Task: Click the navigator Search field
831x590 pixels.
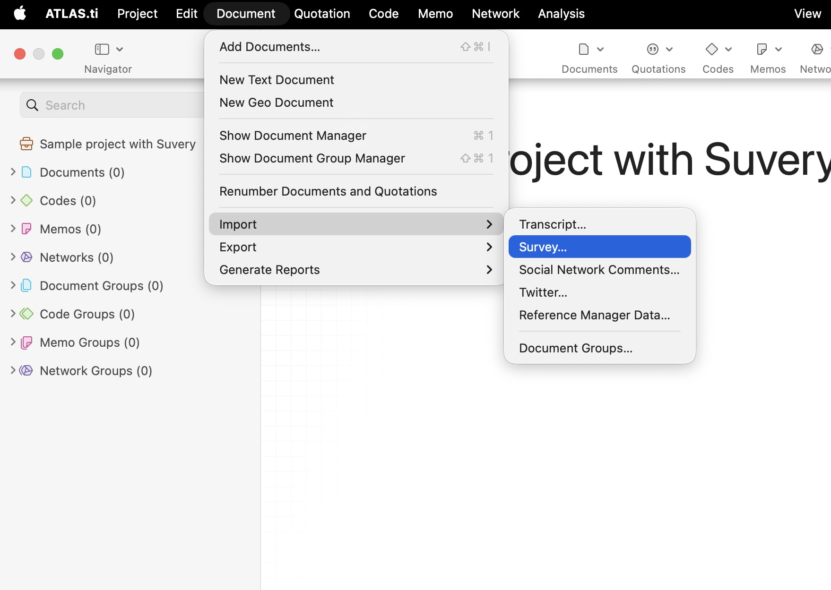Action: click(x=113, y=105)
